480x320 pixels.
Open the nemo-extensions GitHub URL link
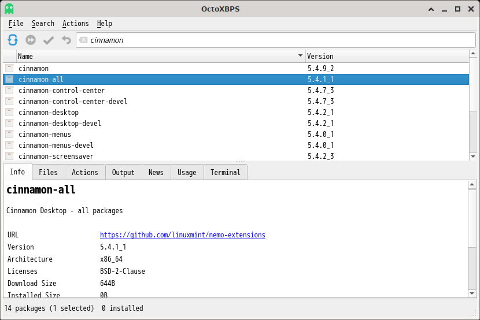click(182, 235)
